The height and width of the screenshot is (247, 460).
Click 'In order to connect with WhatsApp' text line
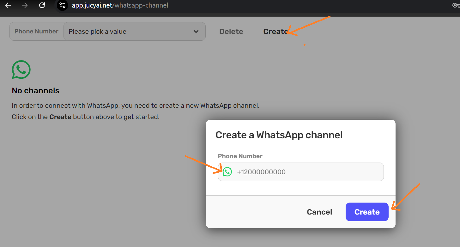pos(136,106)
